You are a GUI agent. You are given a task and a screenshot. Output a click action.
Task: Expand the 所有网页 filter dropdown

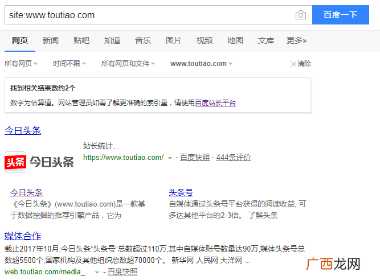(x=21, y=64)
